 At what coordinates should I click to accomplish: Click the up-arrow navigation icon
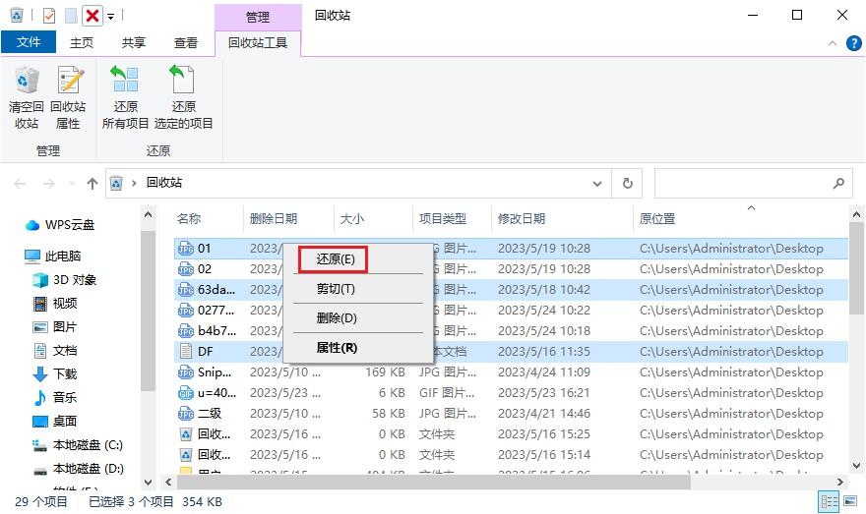pyautogui.click(x=93, y=183)
